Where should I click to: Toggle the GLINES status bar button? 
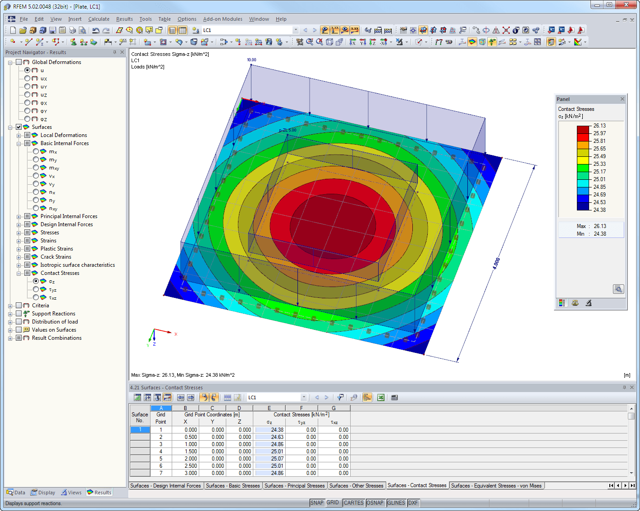coord(396,503)
